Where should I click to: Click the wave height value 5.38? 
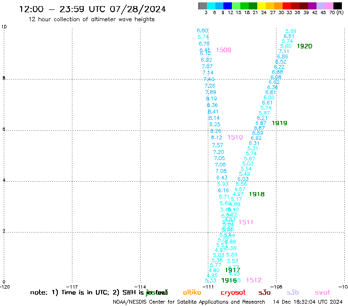(217, 260)
